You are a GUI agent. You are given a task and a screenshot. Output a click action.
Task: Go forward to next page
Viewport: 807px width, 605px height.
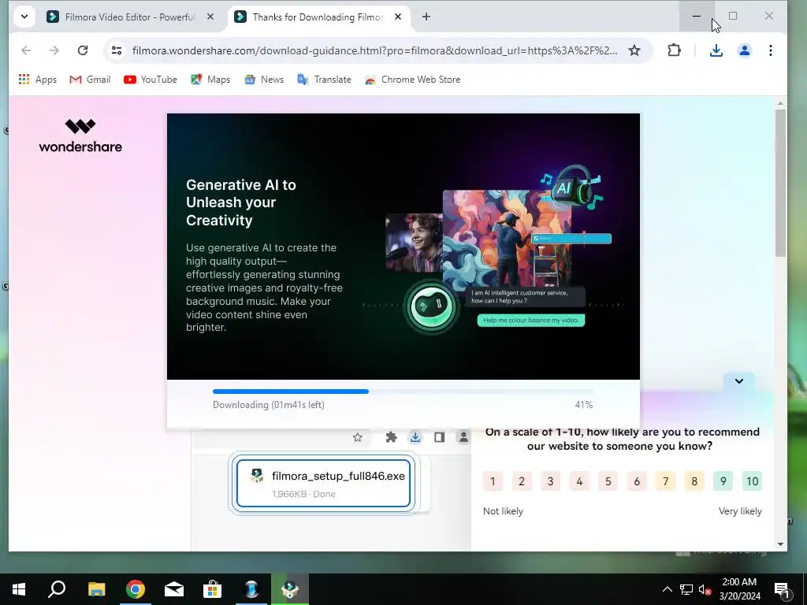click(x=54, y=50)
